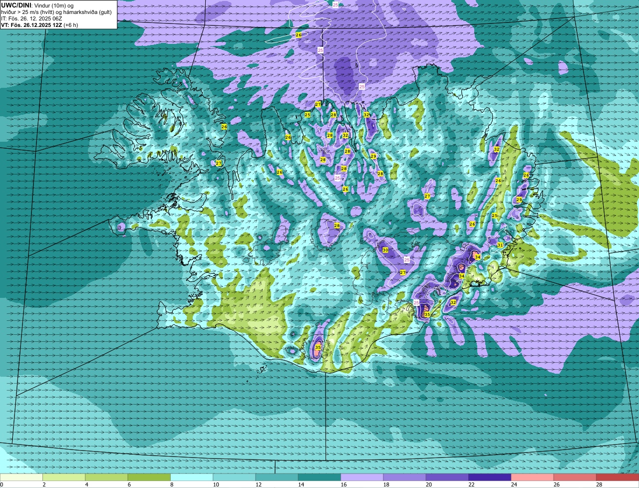Image resolution: width=639 pixels, height=488 pixels.
Task: Select the 10–12 m/s light teal legend swatch
Action: pos(234,478)
